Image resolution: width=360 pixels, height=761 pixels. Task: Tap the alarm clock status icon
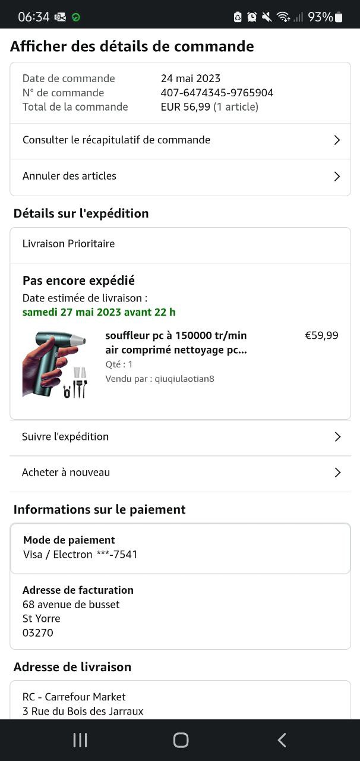coord(252,17)
